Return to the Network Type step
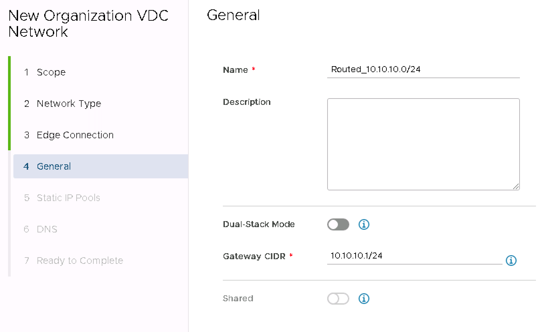The height and width of the screenshot is (332, 546). (x=69, y=104)
